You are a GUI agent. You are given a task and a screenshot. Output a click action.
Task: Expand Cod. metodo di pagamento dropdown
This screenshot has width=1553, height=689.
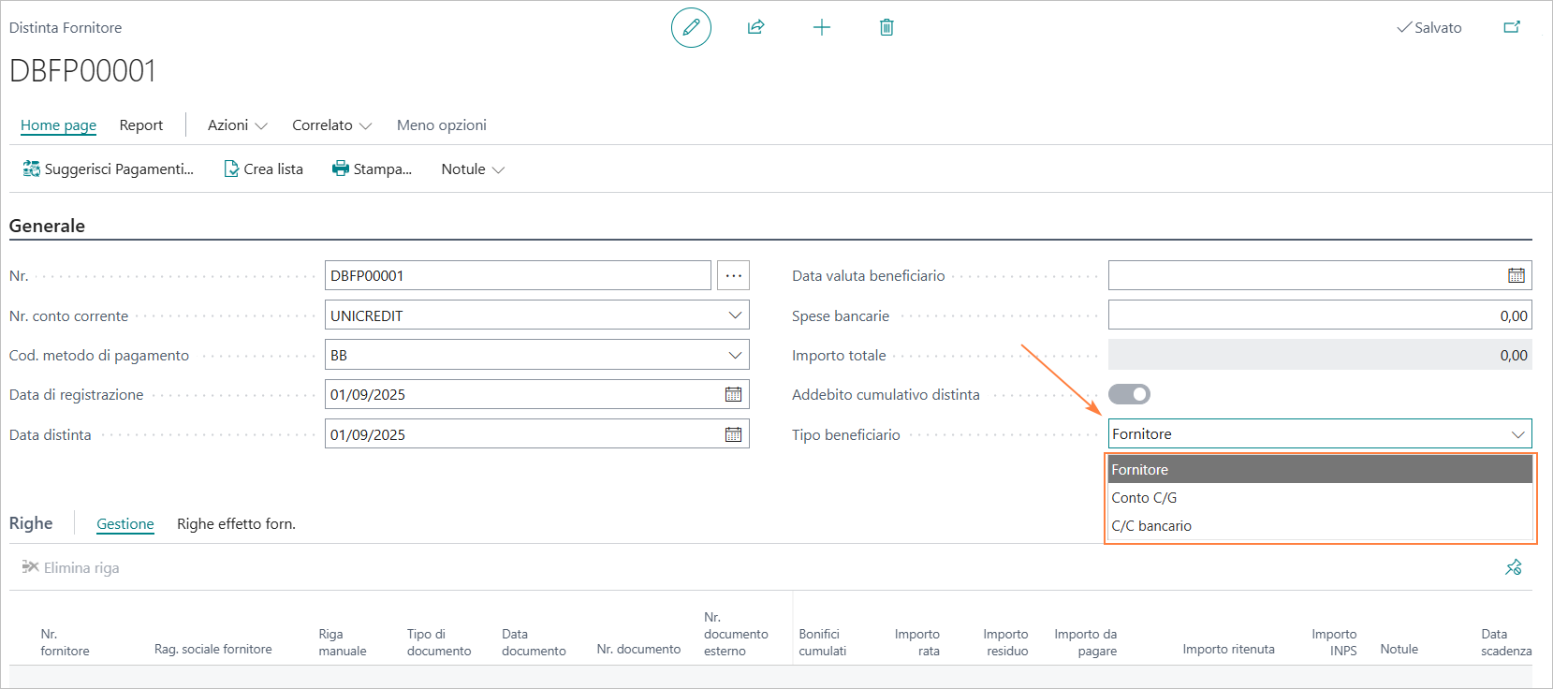coord(735,356)
